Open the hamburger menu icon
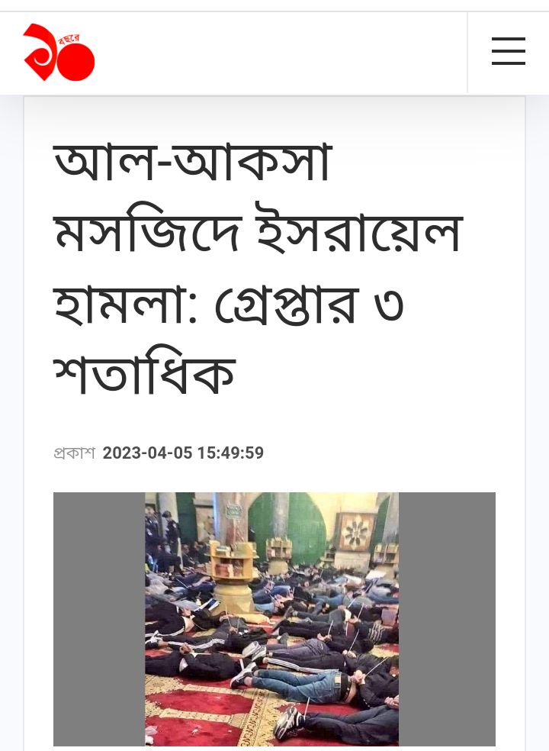549x751 pixels. click(x=509, y=51)
